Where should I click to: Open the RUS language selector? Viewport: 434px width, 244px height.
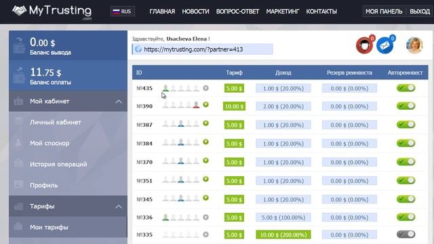[x=123, y=12]
